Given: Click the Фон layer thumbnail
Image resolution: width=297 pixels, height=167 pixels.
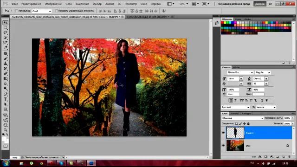Looking at the screenshot, I should [235, 145].
